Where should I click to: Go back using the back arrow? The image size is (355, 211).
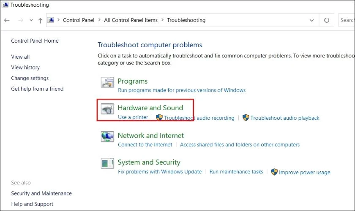coord(7,20)
